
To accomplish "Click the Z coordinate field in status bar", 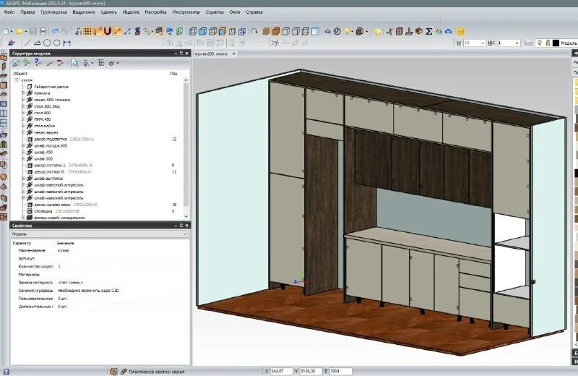I will (340, 371).
